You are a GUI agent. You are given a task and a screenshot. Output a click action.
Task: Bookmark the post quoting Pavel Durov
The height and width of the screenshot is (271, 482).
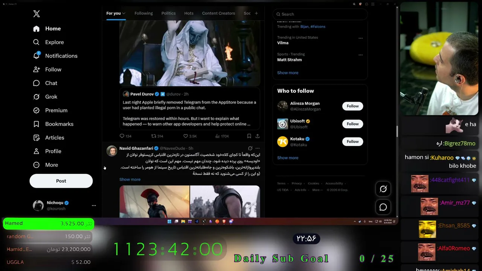249,136
